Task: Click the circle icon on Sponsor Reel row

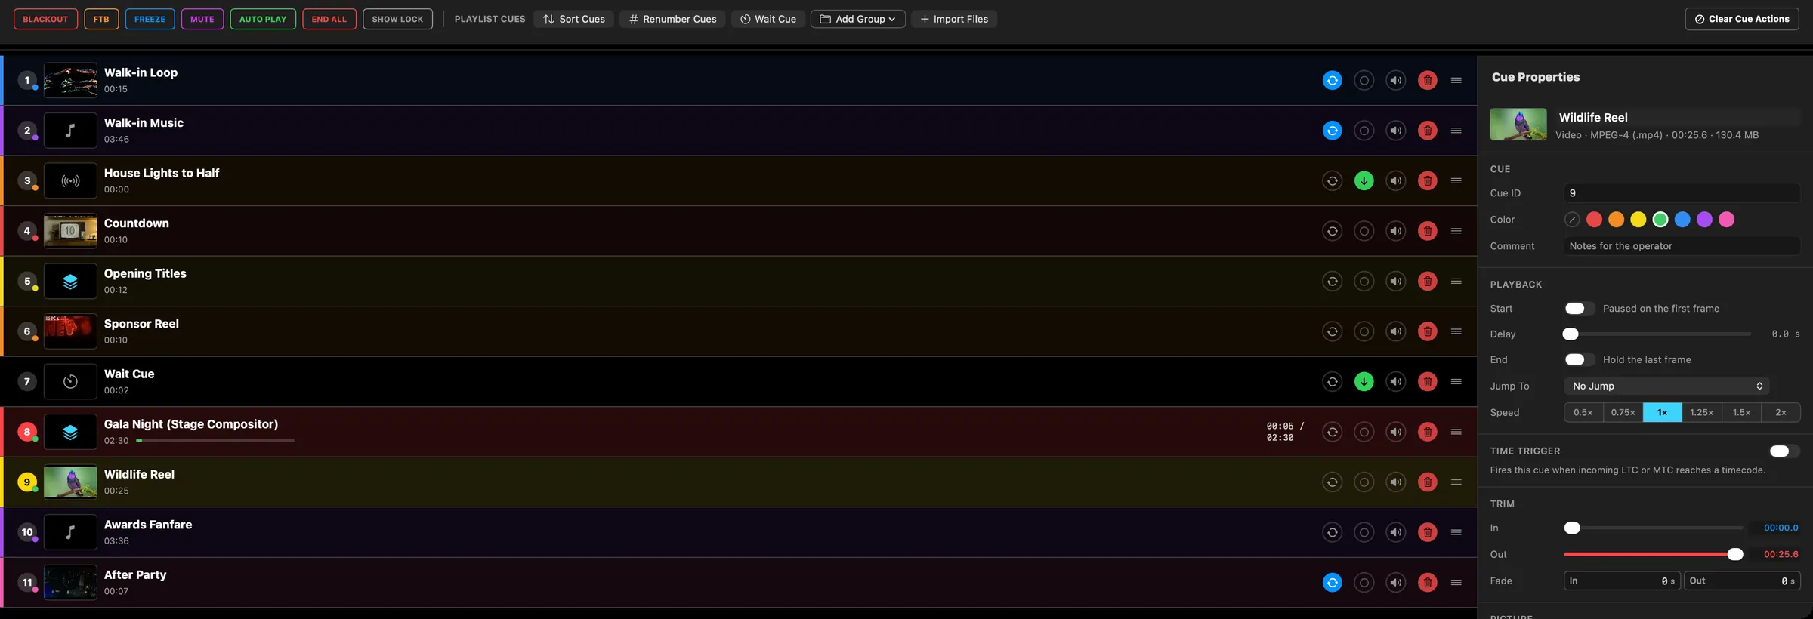Action: point(1364,331)
